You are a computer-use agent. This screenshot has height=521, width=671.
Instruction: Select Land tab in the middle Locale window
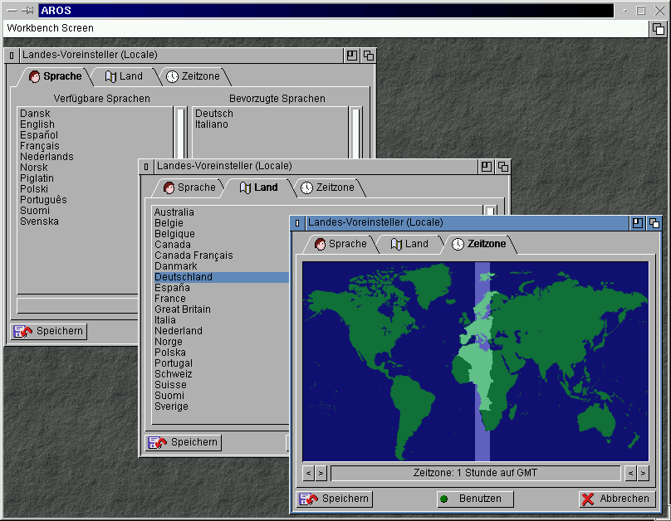coord(258,187)
